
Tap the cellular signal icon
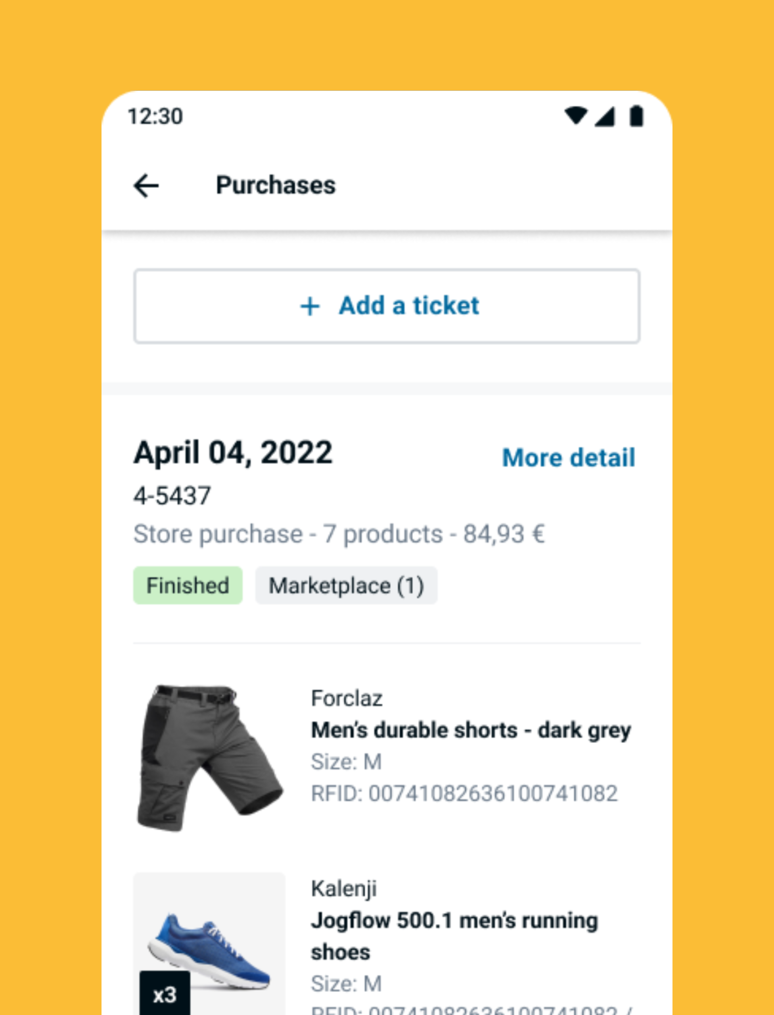(605, 116)
